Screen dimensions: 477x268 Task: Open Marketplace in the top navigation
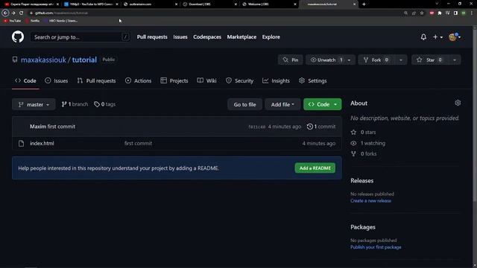pos(241,36)
